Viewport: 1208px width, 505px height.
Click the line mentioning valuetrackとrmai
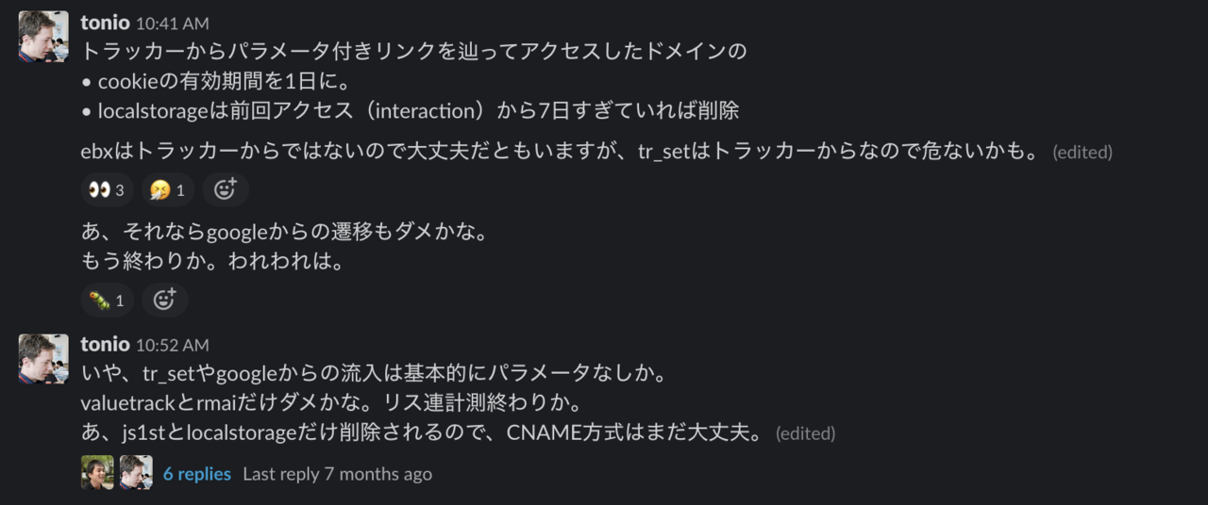pyautogui.click(x=330, y=403)
